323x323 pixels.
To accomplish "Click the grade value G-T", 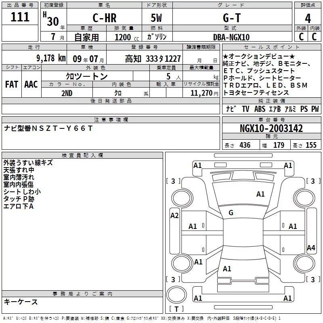I will point(232,18).
